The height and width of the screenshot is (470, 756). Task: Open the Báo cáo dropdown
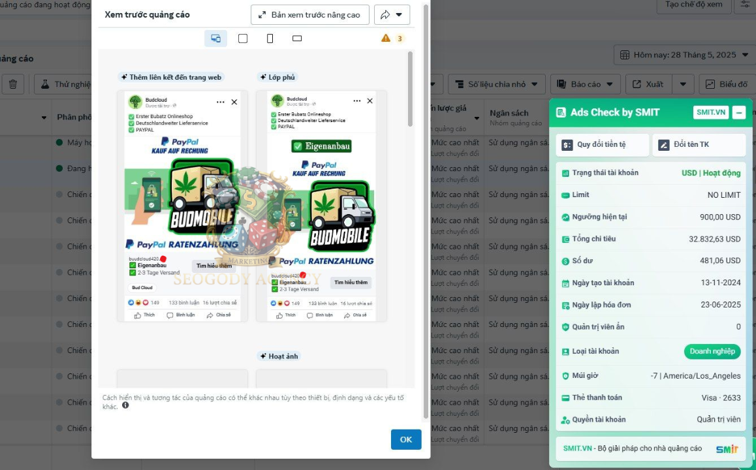click(585, 84)
